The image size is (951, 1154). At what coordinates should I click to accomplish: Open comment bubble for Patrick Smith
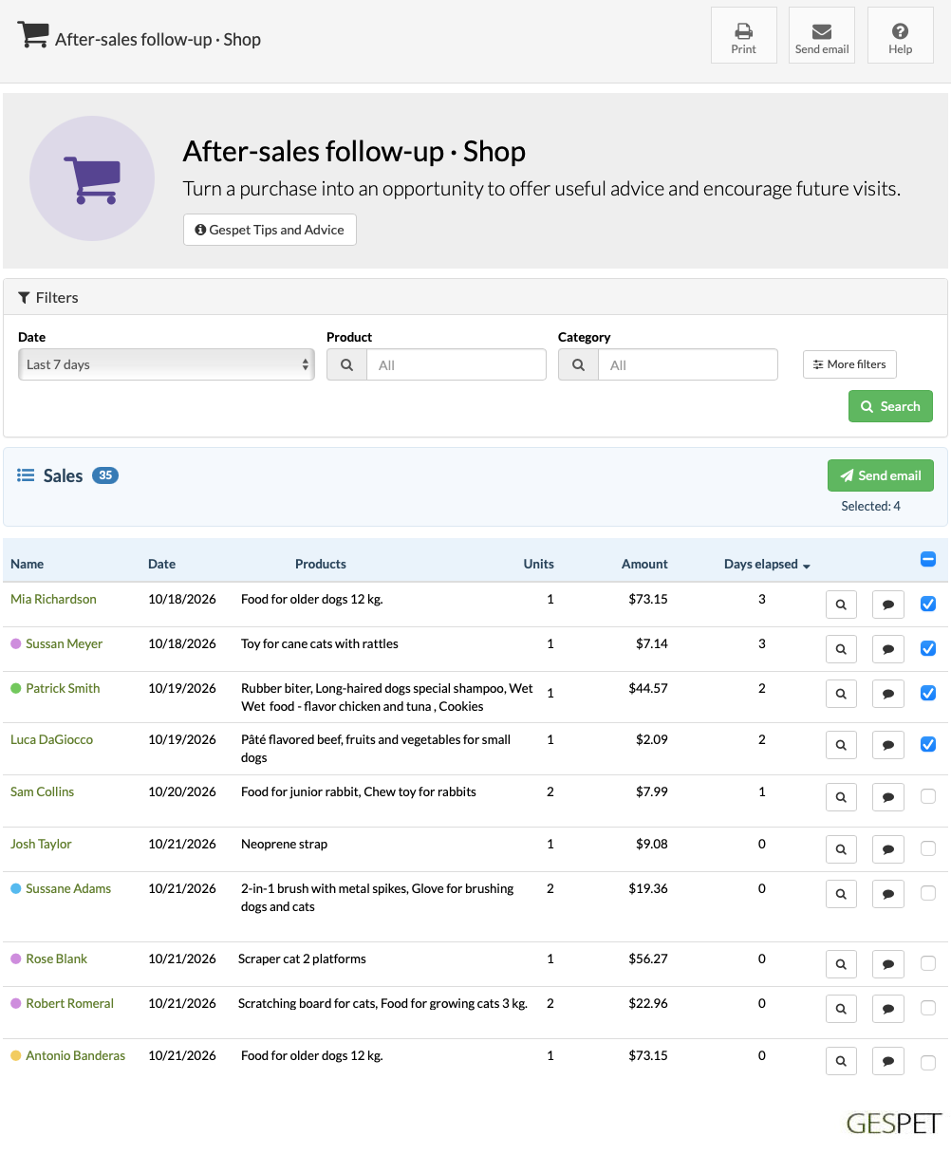(x=888, y=694)
